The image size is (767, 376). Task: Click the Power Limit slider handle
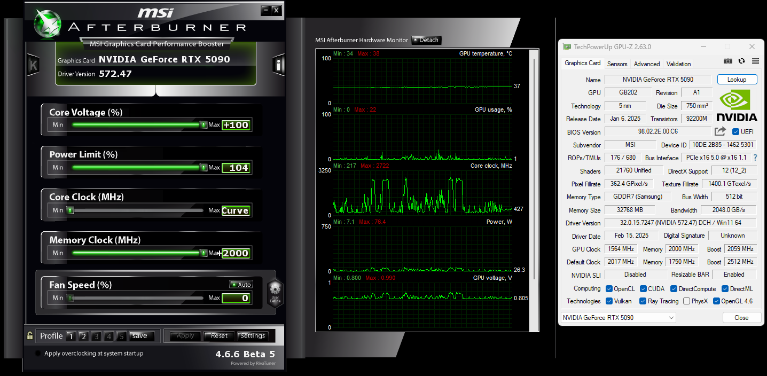pyautogui.click(x=204, y=168)
